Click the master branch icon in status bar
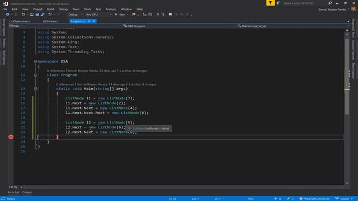The width and height of the screenshot is (358, 201). pyautogui.click(x=337, y=199)
